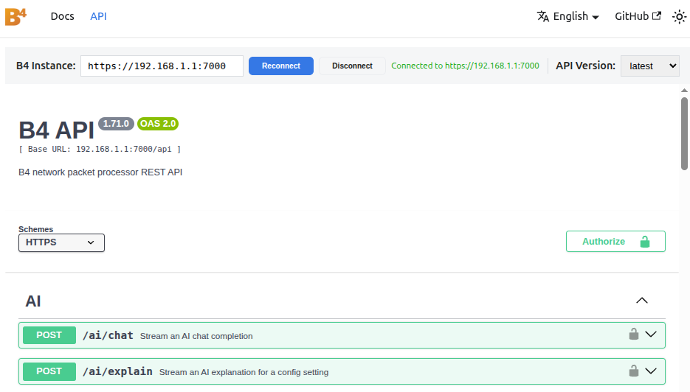Click the Authorize button
The width and height of the screenshot is (690, 392).
pyautogui.click(x=615, y=241)
